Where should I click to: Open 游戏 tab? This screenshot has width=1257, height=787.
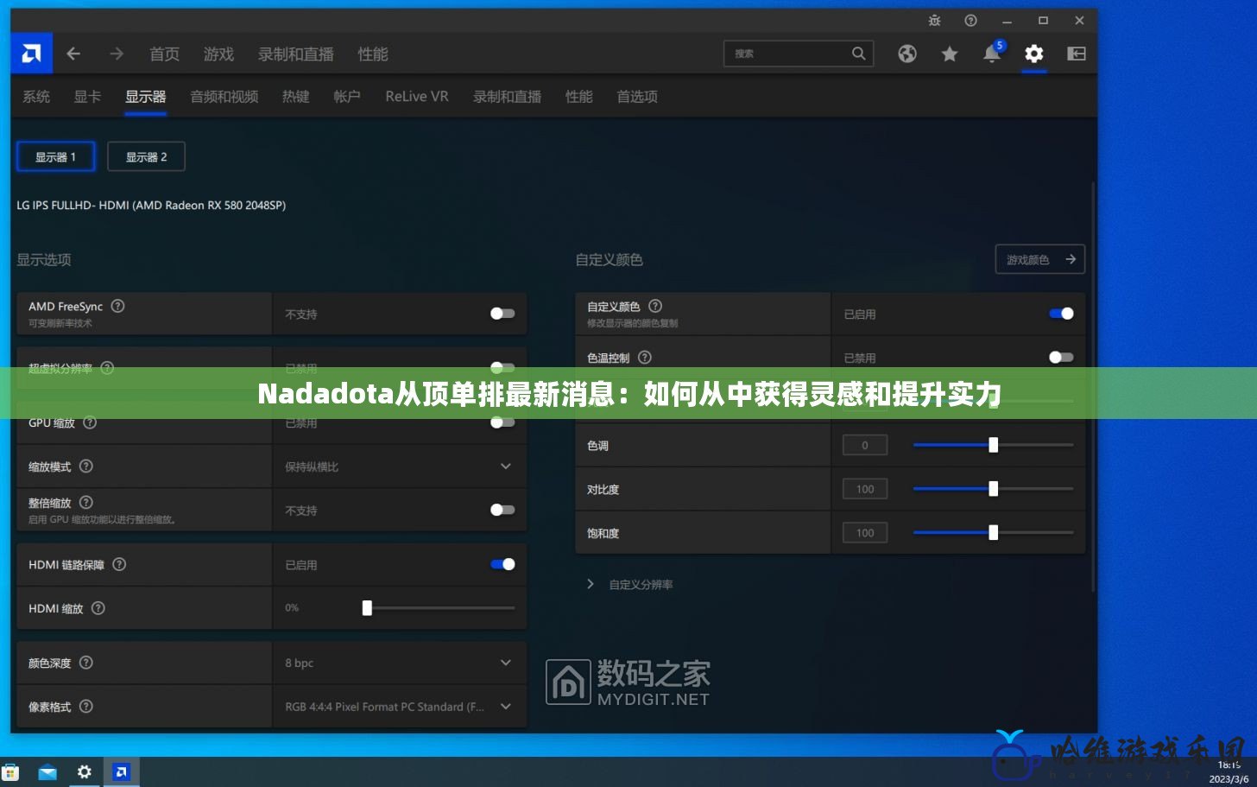218,54
